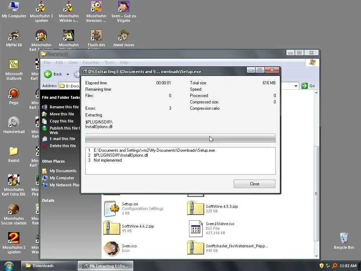The height and width of the screenshot is (271, 361).
Task: Click the network tray icon
Action: pyautogui.click(x=328, y=266)
